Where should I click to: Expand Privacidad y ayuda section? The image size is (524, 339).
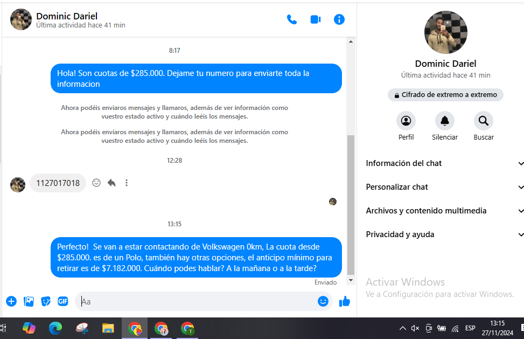(444, 234)
